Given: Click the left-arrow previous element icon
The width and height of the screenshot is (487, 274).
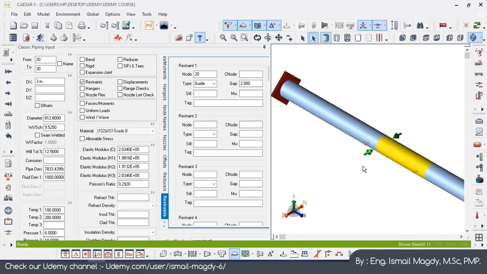Looking at the screenshot, I should [x=8, y=82].
